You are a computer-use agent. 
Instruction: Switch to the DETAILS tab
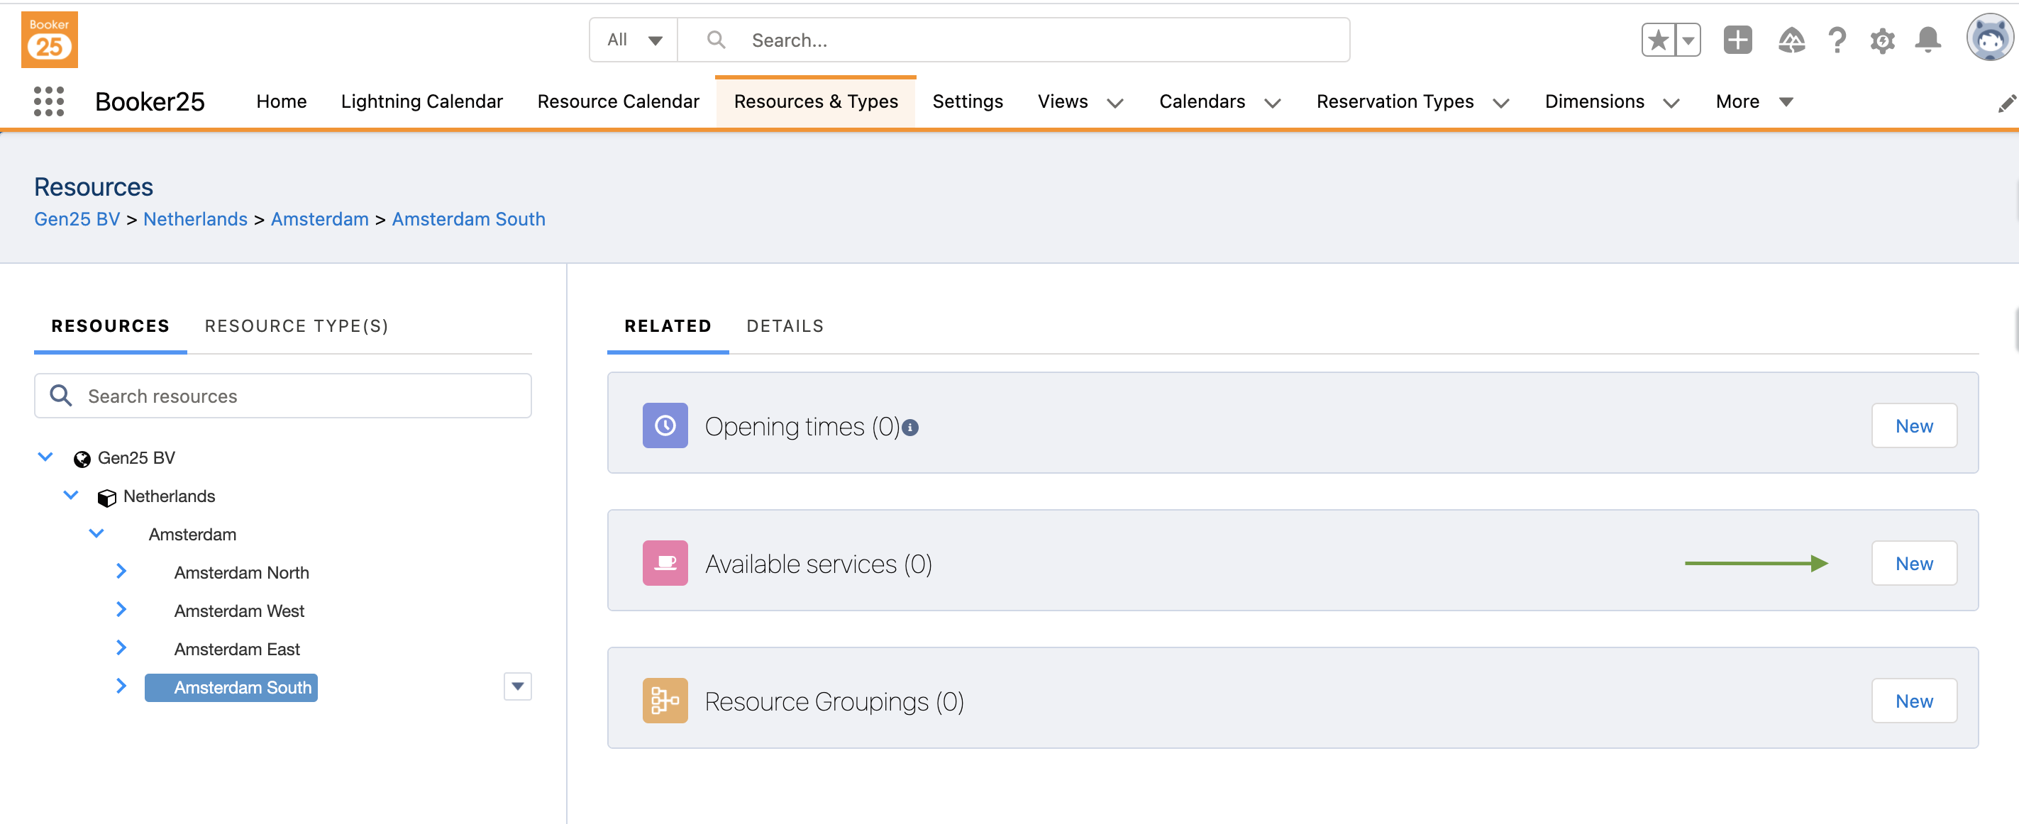click(x=785, y=325)
